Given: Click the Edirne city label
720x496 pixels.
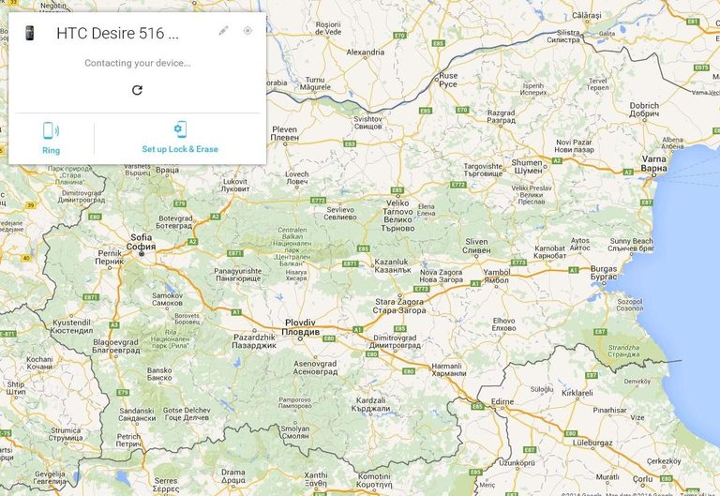Looking at the screenshot, I should 502,402.
